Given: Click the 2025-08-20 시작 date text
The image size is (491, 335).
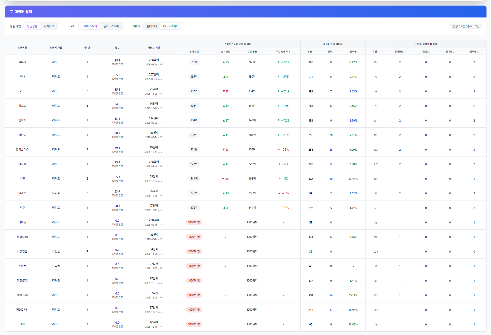Looking at the screenshot, I should click(x=154, y=123).
